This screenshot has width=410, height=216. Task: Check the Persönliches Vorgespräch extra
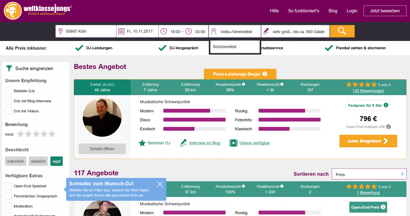point(8,196)
